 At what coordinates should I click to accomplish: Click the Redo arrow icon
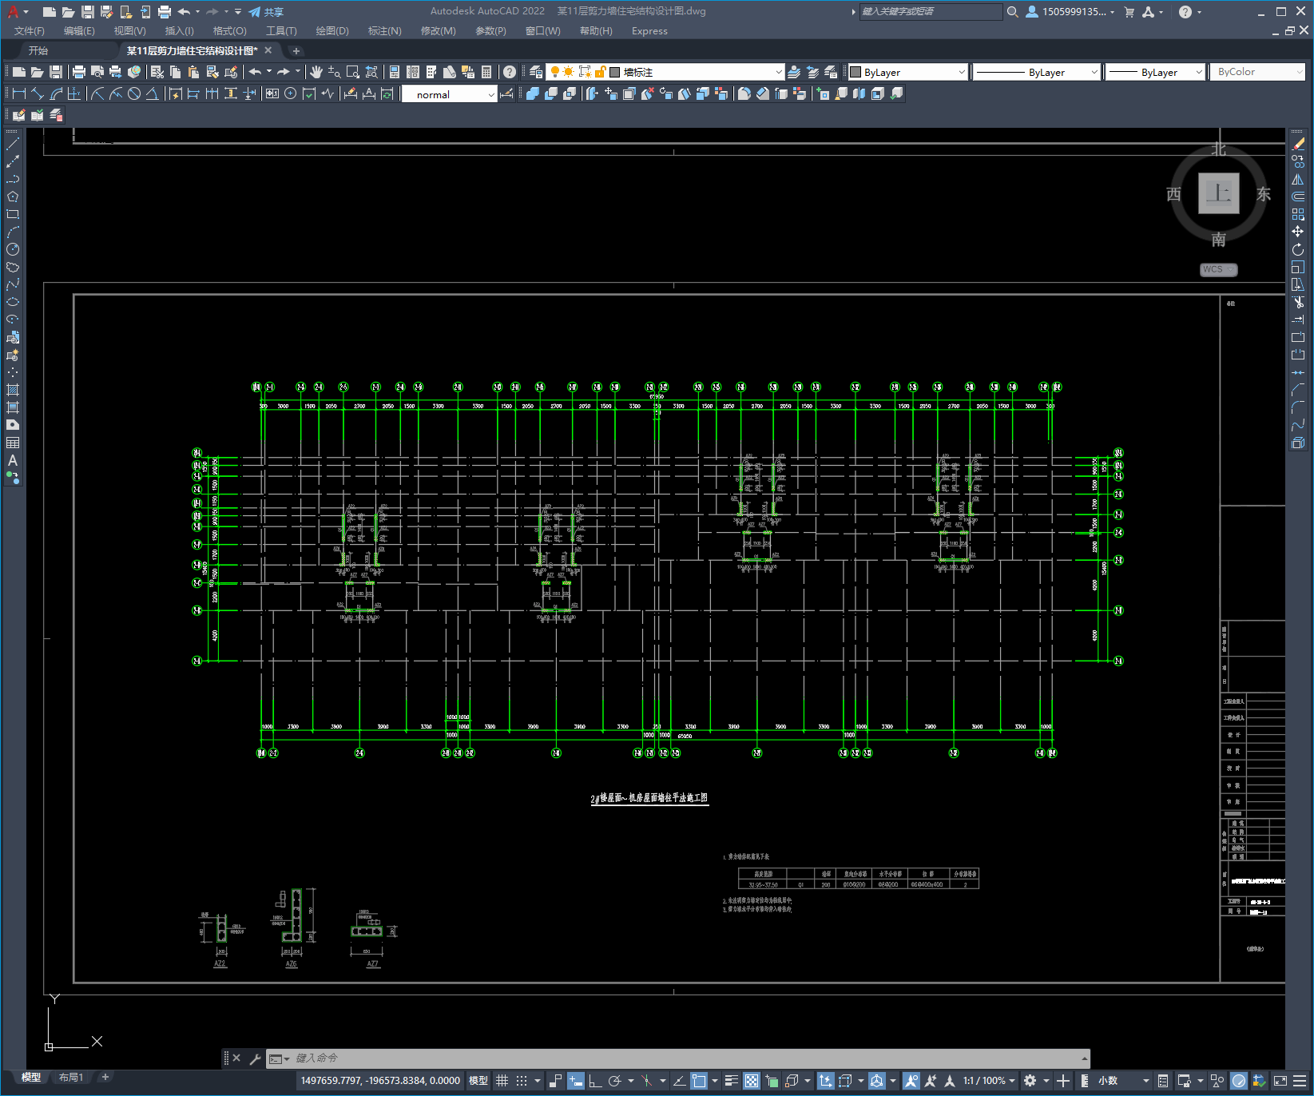[x=284, y=72]
